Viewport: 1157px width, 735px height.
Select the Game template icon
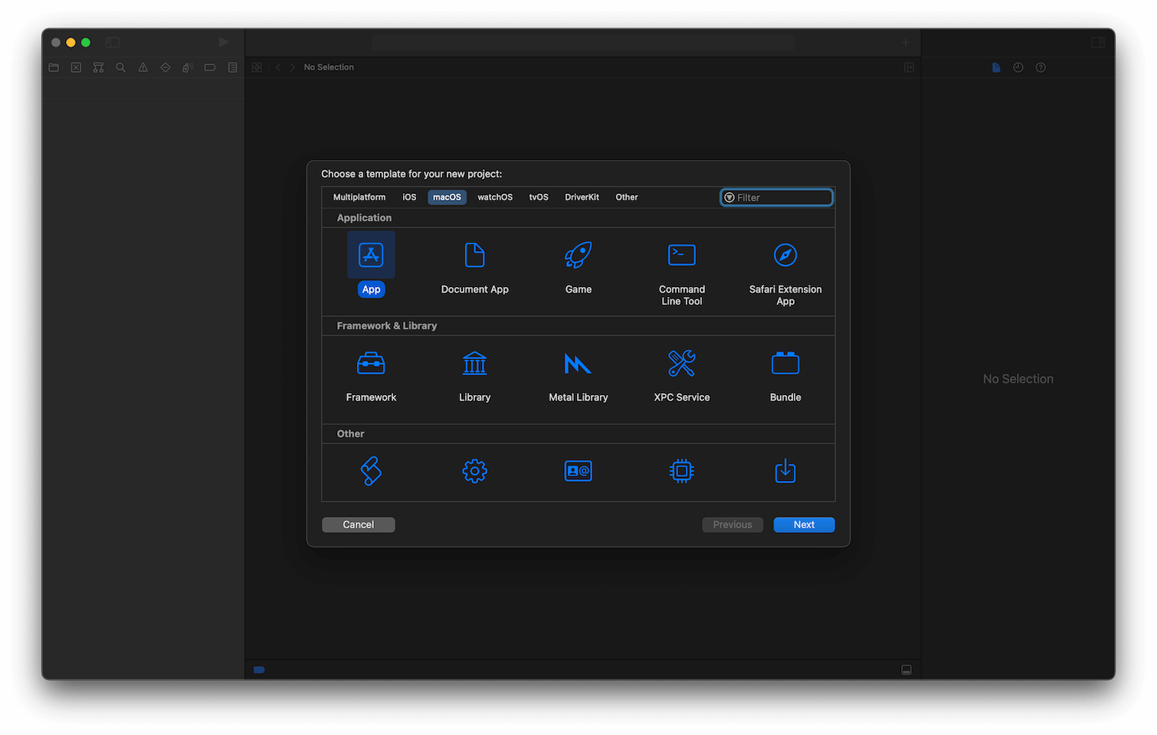(x=578, y=255)
